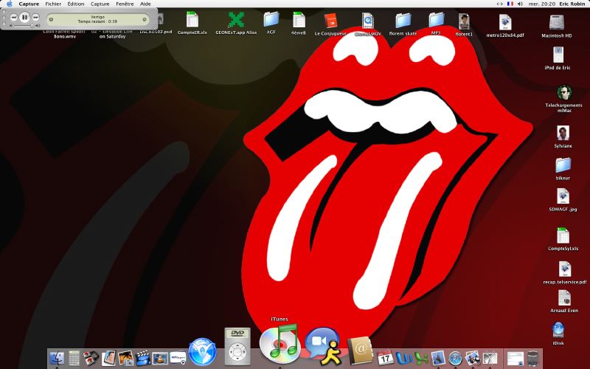Screen dimensions: 590x369
Task: Select the Arnaud Even document
Action: pyautogui.click(x=564, y=301)
